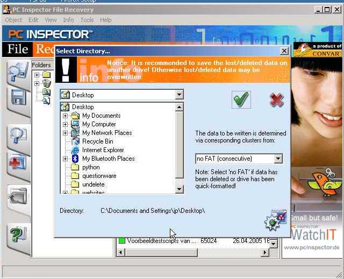Click the lower magnifier icon in the Folders pane
344x279 pixels.
[x=46, y=101]
